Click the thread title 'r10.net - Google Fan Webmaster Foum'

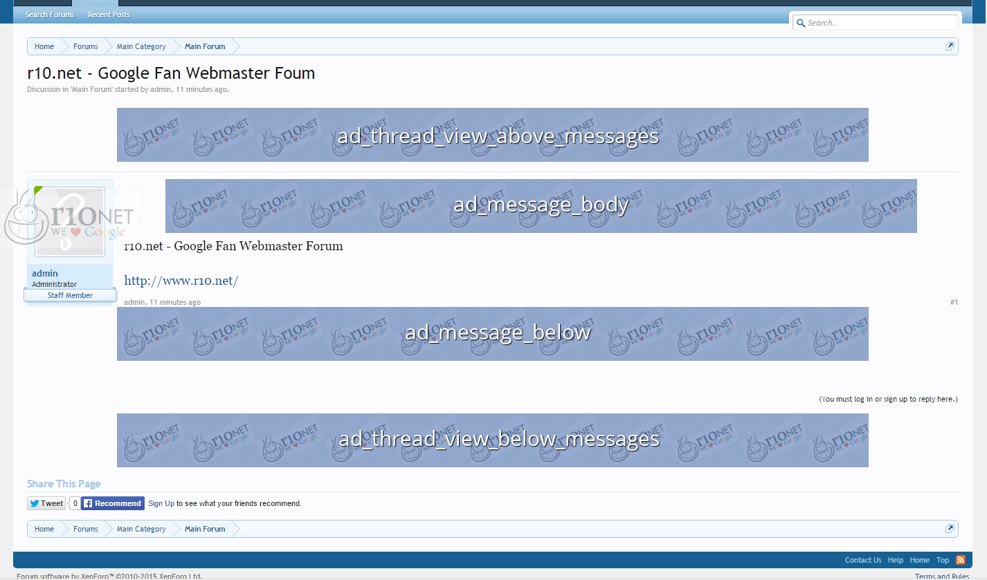coord(171,73)
